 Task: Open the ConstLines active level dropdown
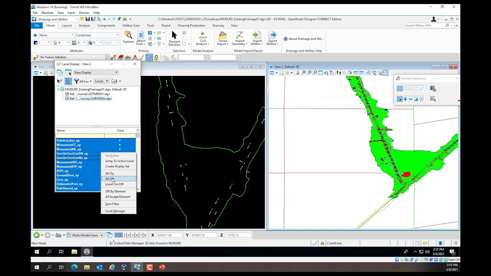97,35
